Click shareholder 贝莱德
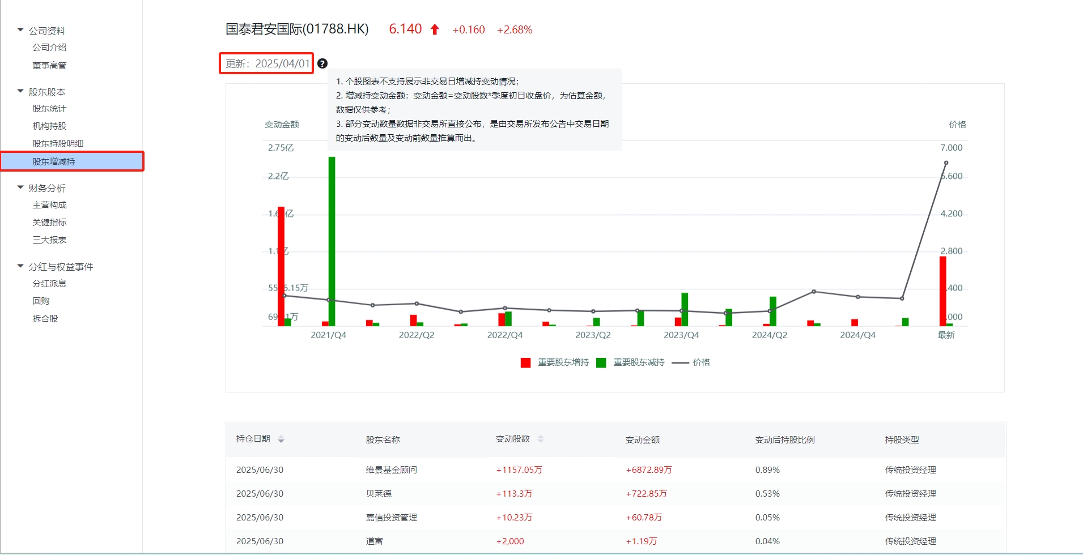1083x555 pixels. [379, 494]
